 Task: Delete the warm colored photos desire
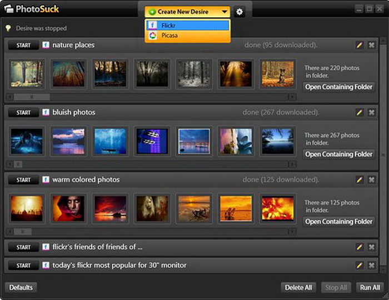point(371,180)
